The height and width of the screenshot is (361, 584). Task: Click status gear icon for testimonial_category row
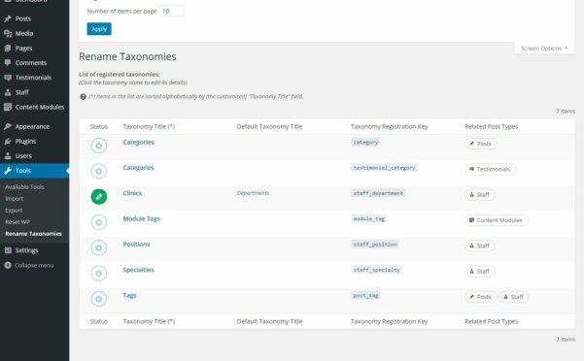click(x=99, y=171)
